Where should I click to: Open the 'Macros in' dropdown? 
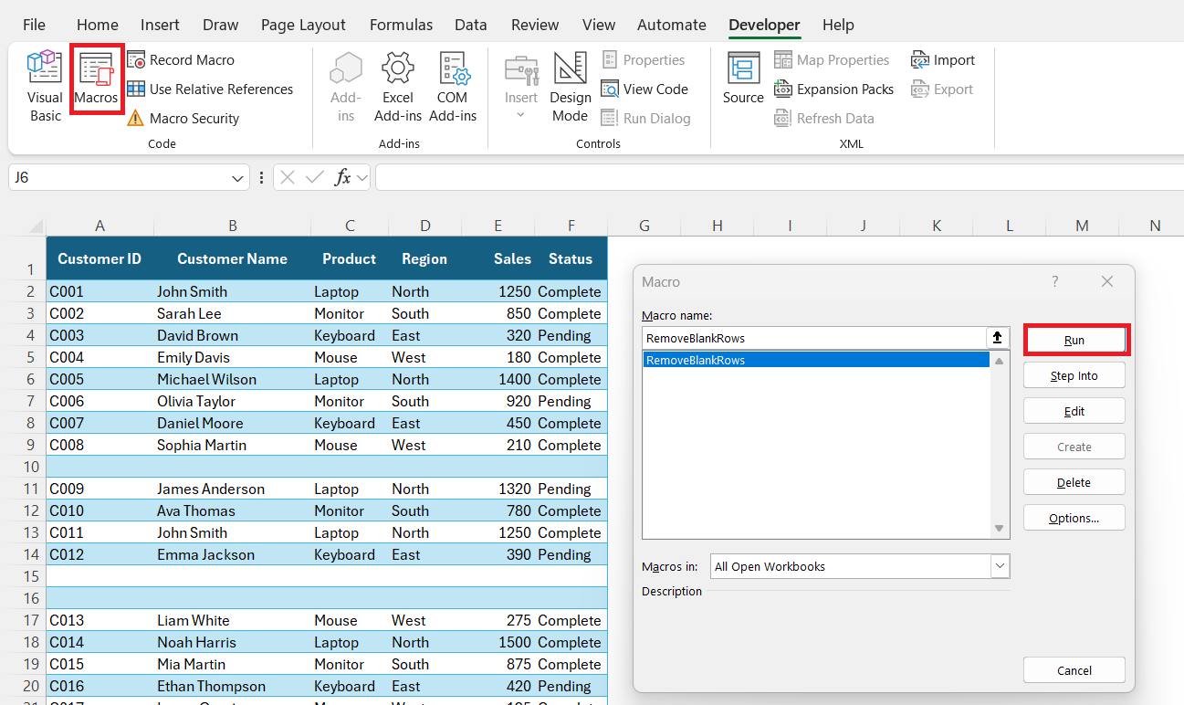click(x=1001, y=566)
